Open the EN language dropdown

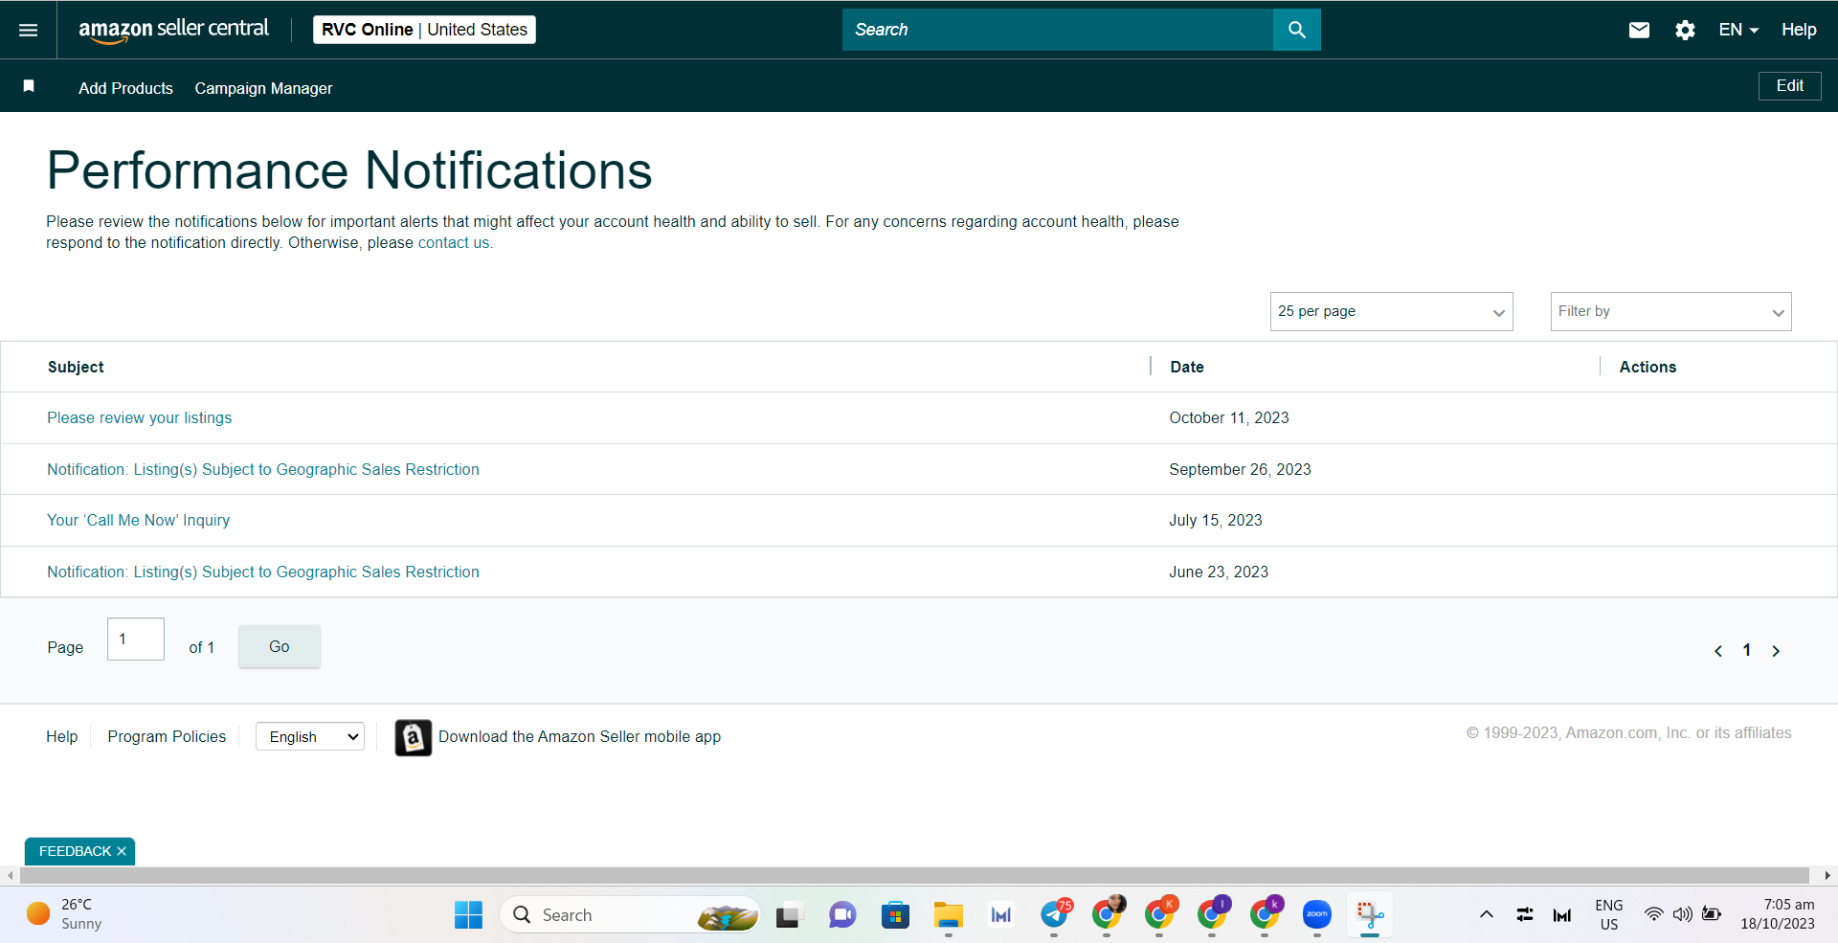pyautogui.click(x=1738, y=30)
